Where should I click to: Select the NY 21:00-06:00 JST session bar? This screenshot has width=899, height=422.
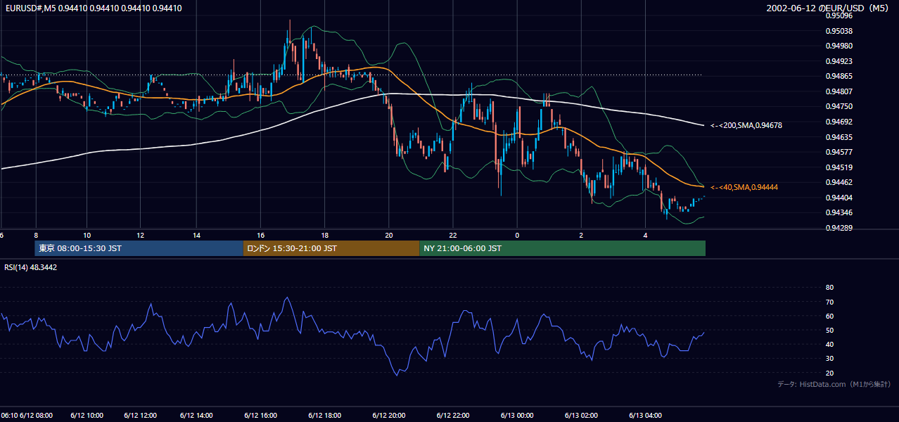point(563,248)
